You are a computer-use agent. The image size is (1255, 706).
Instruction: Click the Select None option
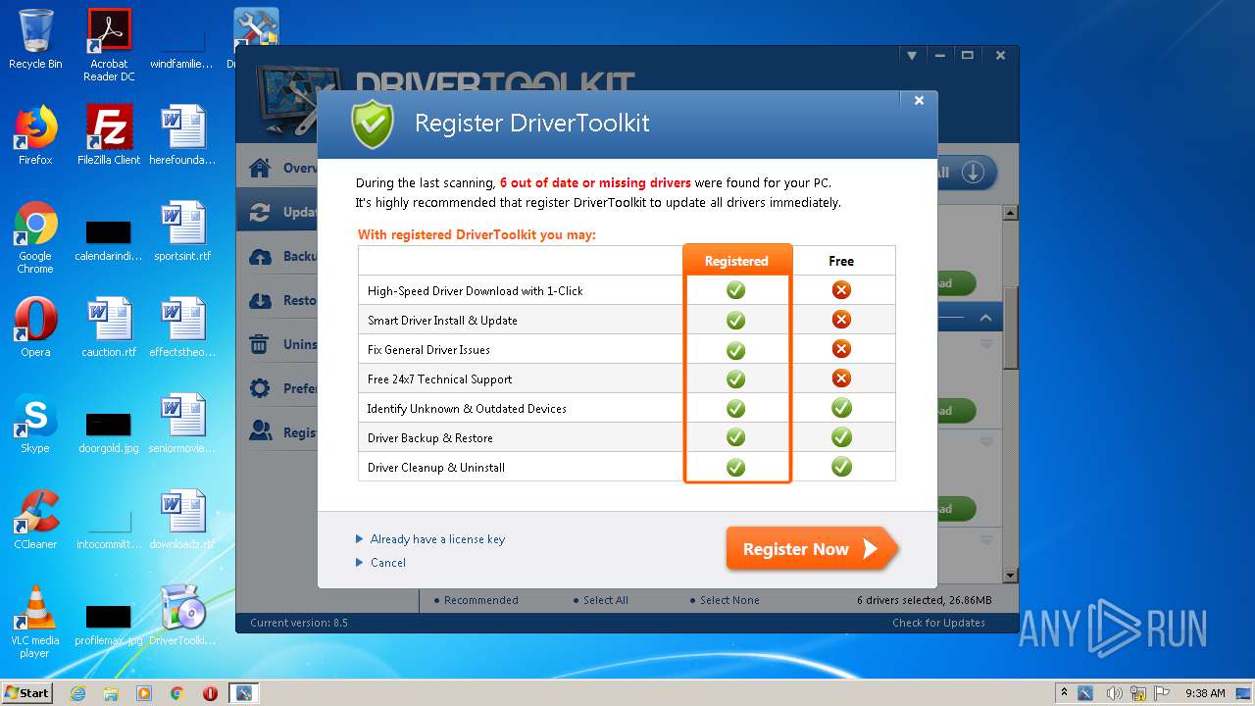(724, 600)
